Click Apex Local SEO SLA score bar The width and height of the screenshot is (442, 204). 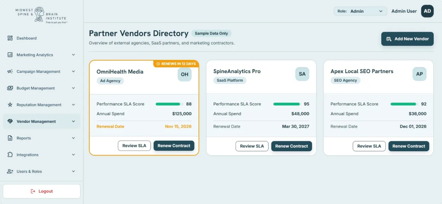(404, 104)
